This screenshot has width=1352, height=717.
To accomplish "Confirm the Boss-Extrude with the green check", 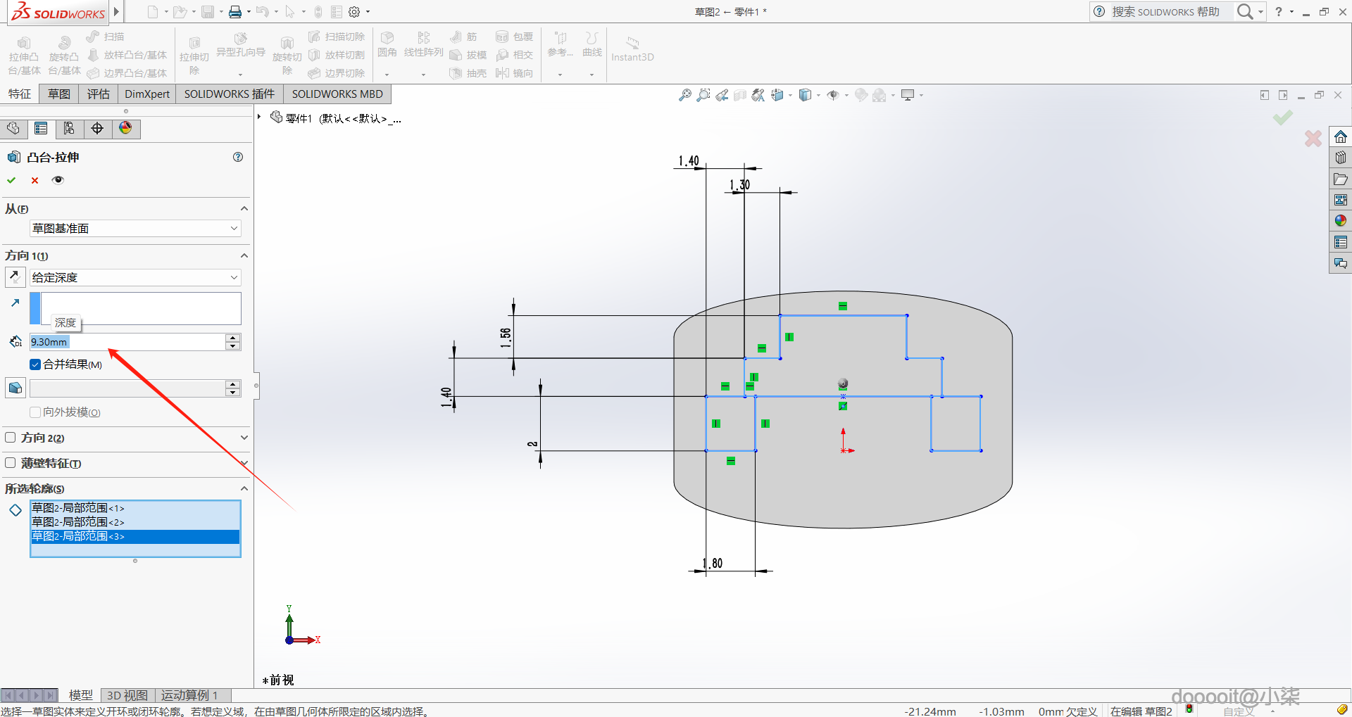I will (x=11, y=180).
